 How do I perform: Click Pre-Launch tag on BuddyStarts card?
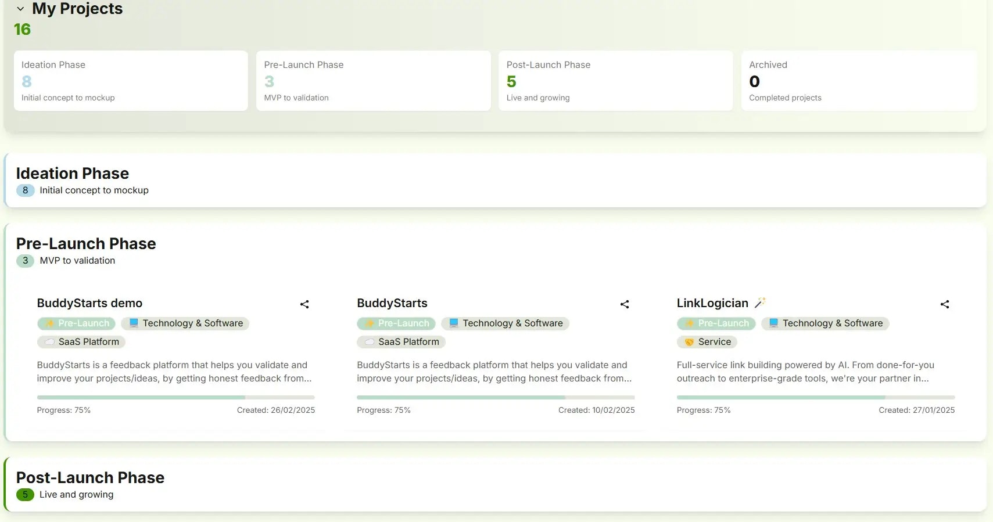(396, 323)
